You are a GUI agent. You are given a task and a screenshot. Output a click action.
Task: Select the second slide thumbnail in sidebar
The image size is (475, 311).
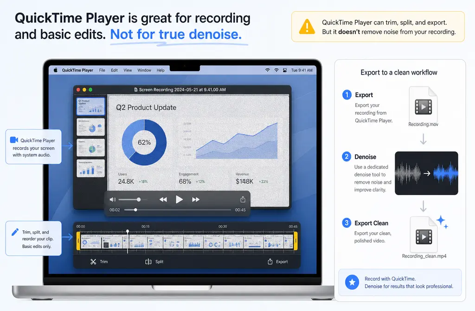tap(90, 127)
